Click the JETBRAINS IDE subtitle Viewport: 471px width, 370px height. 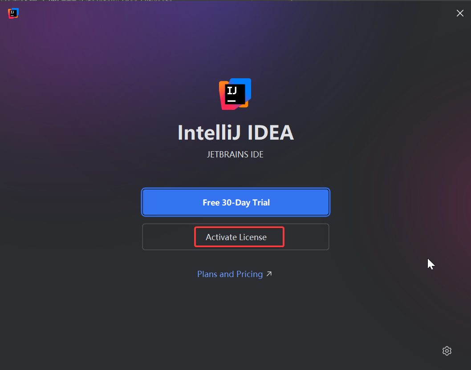tap(235, 155)
